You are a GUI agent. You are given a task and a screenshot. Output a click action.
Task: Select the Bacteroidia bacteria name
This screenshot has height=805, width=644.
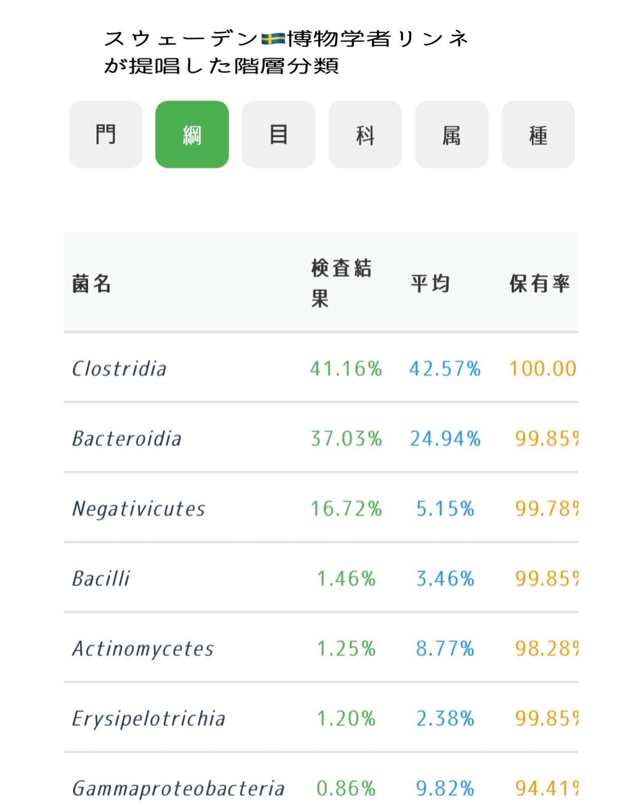click(127, 438)
